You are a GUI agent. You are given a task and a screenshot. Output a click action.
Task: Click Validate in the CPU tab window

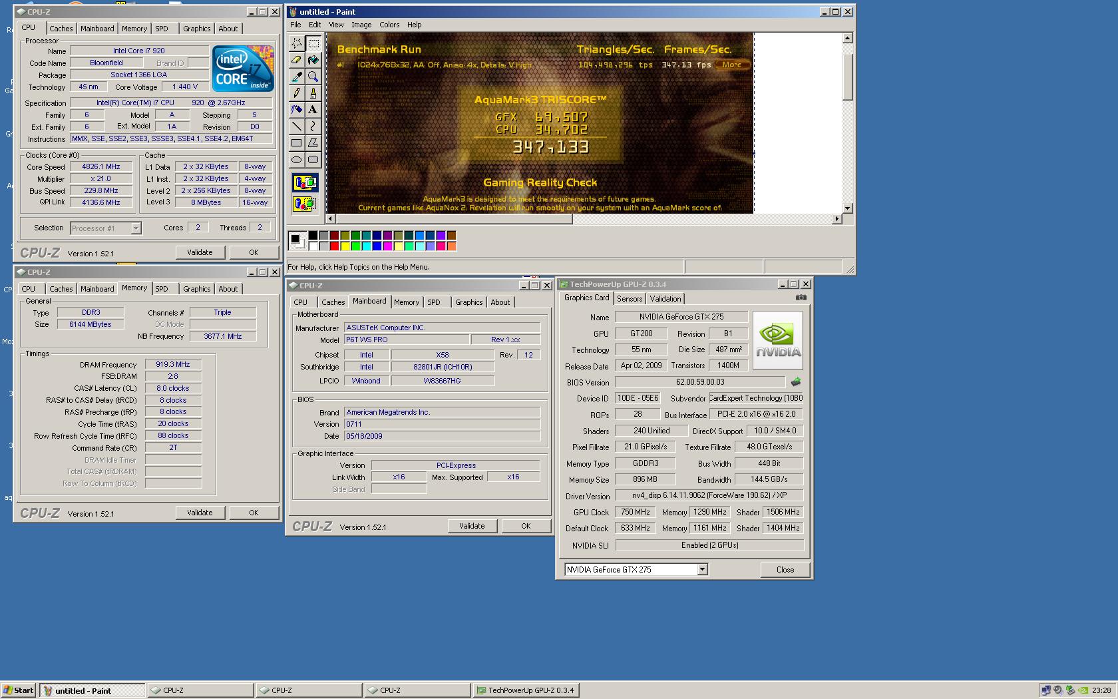tap(200, 252)
